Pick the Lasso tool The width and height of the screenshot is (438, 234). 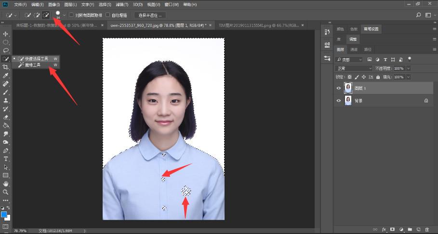coord(6,50)
